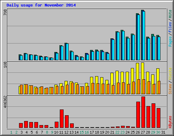Click the 708 axis maximum label
The width and height of the screenshot is (174, 136).
pos(5,12)
